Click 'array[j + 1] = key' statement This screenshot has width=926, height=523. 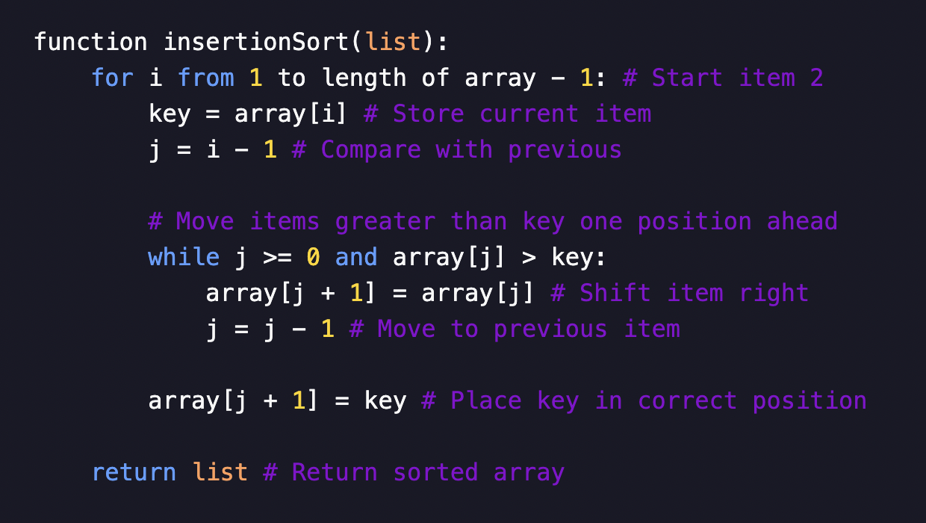[277, 400]
